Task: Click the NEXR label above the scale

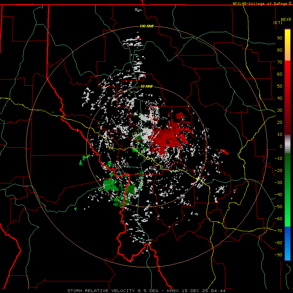Action: point(286,20)
